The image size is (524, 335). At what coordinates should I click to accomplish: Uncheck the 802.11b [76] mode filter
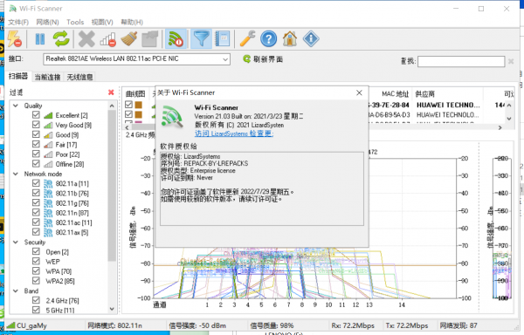(36, 193)
